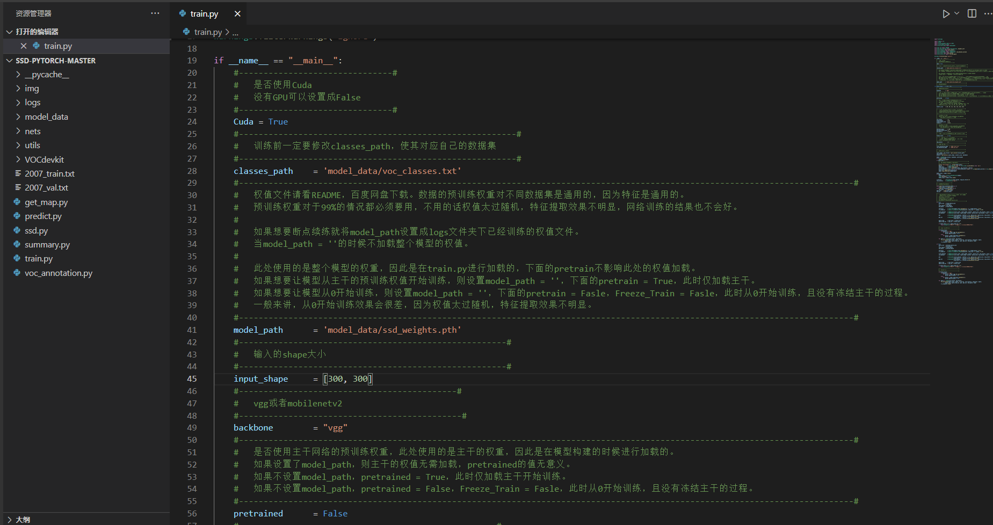This screenshot has width=993, height=525.
Task: Click Python icon in train.py tab
Action: pos(183,14)
